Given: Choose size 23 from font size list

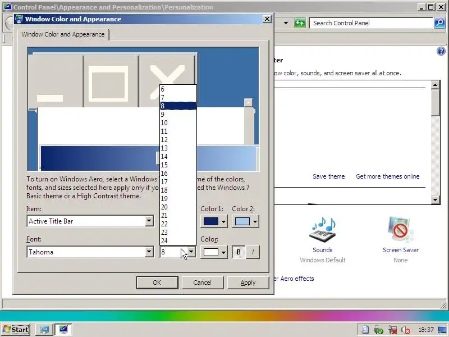Looking at the screenshot, I should point(178,232).
